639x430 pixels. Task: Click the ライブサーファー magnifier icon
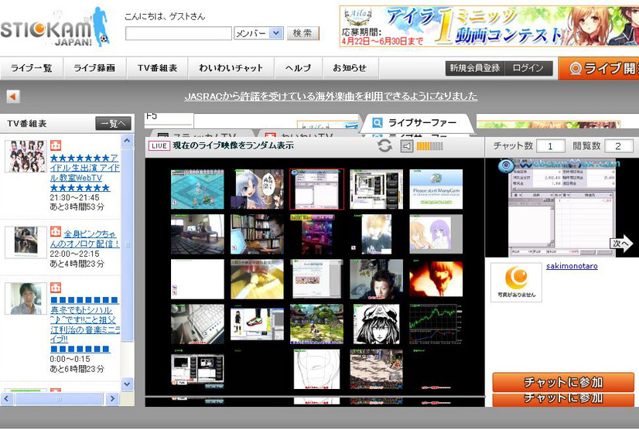tap(378, 122)
